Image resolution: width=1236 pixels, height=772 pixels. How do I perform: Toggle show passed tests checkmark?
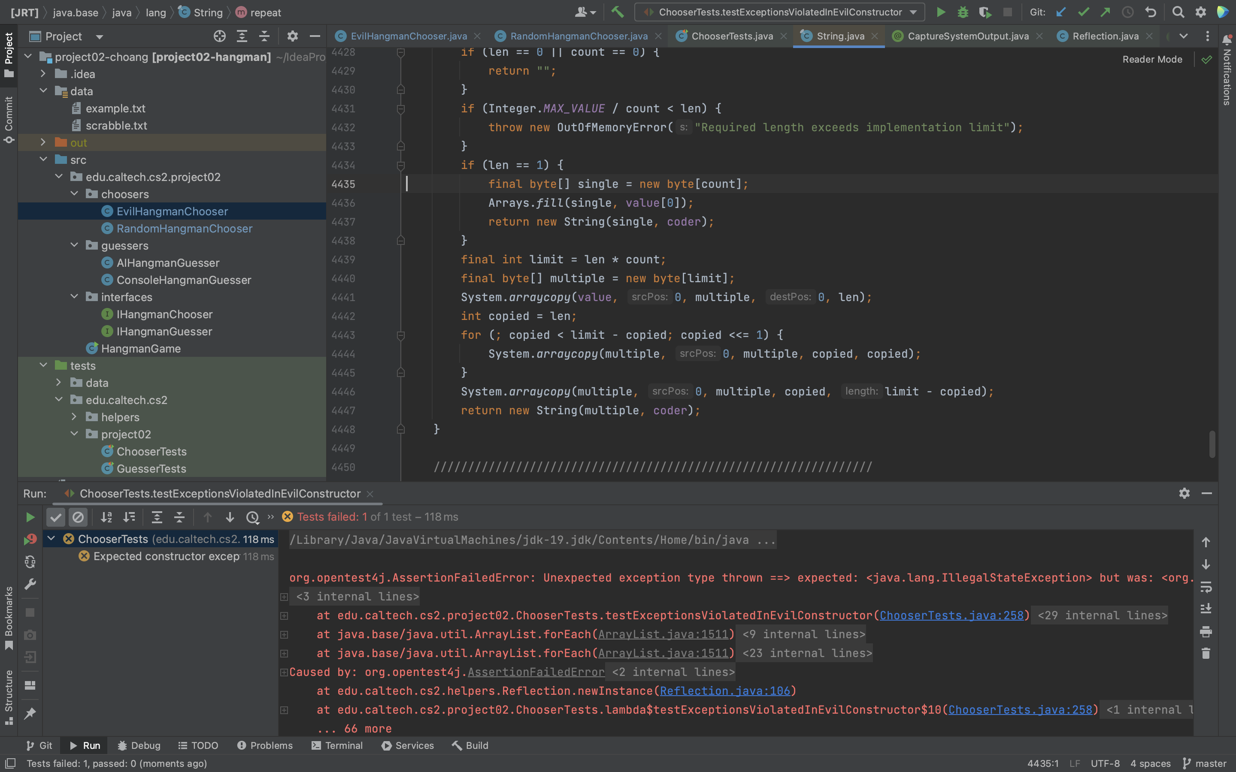click(x=56, y=517)
